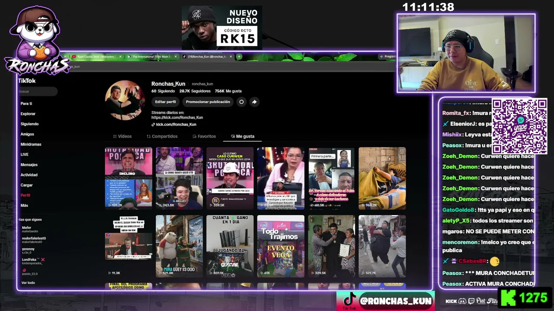This screenshot has width=554, height=311.
Task: Select the Ronchas_Kun TikTok browser tab
Action: (x=207, y=57)
